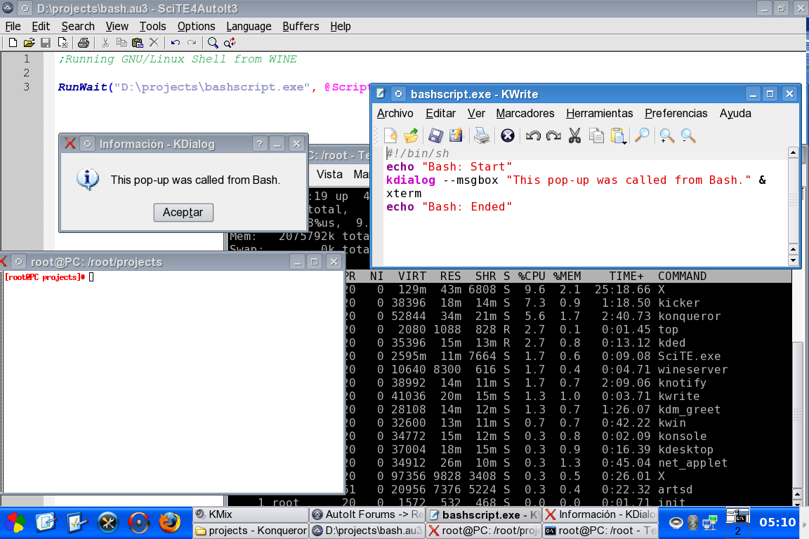Open Marcadores menu in KWrite

525,114
